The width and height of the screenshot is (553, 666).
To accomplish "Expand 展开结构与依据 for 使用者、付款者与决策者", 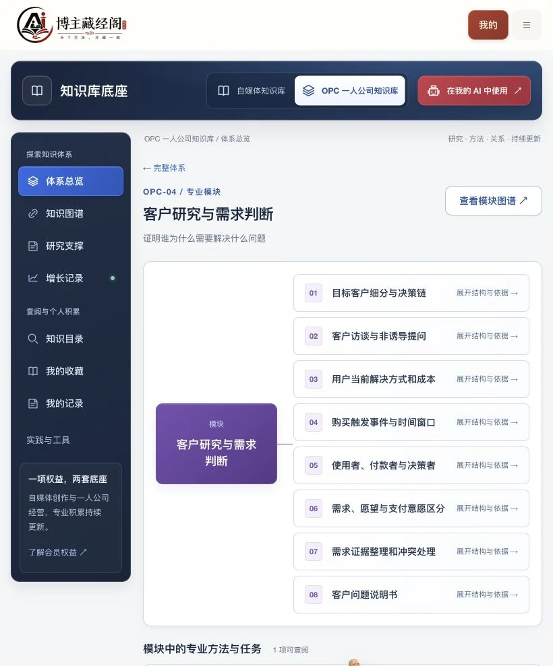I will point(487,465).
